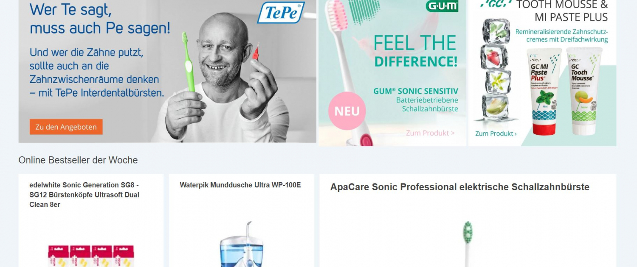
Task: Click the GUM brand logo
Action: (442, 6)
